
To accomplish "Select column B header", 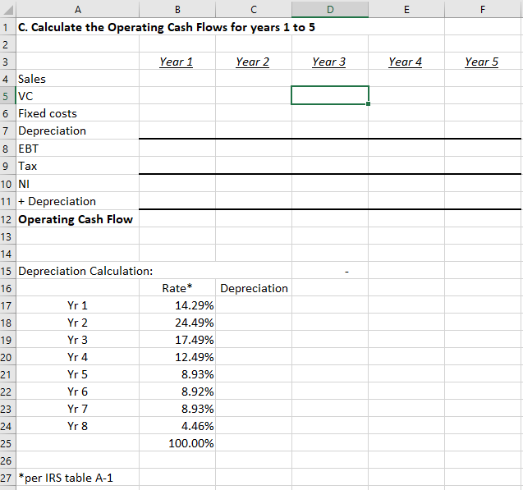I will click(x=177, y=9).
